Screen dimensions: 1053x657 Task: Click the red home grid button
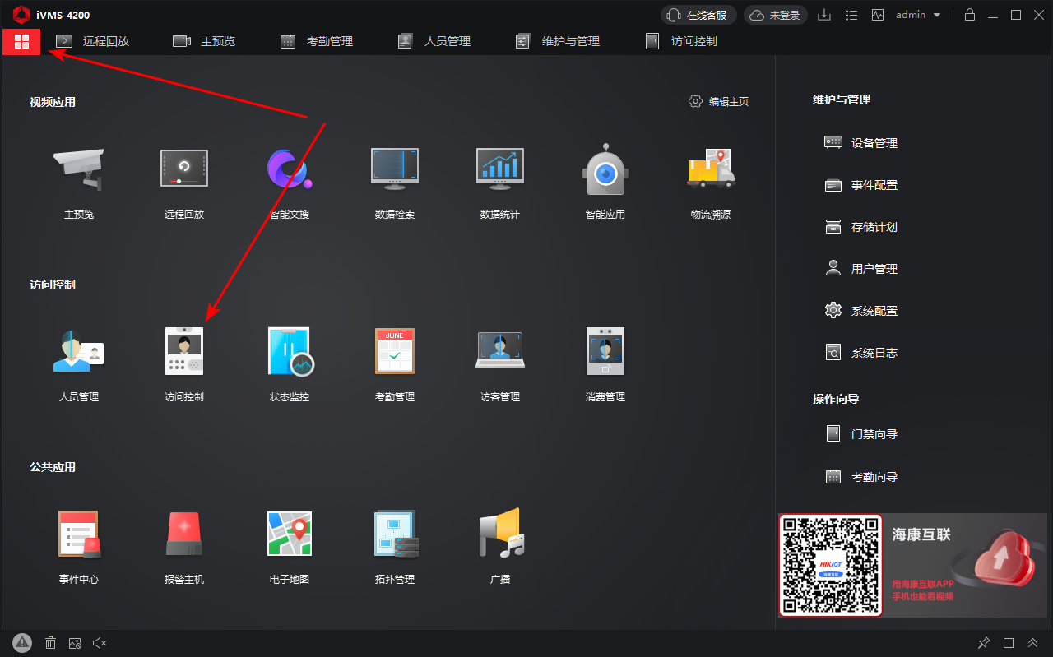[21, 42]
